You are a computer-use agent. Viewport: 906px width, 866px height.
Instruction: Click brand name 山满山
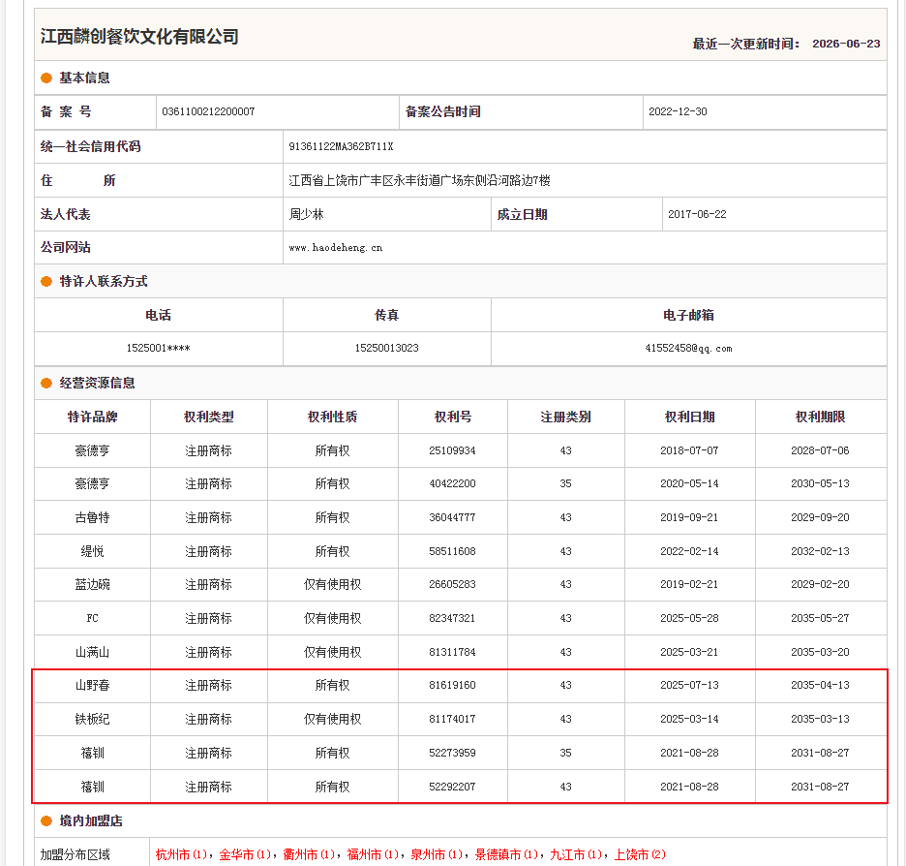click(x=93, y=652)
